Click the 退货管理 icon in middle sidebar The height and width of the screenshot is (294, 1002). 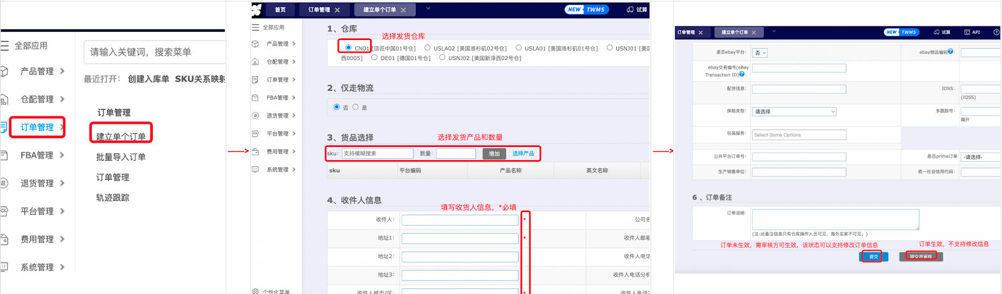point(255,116)
